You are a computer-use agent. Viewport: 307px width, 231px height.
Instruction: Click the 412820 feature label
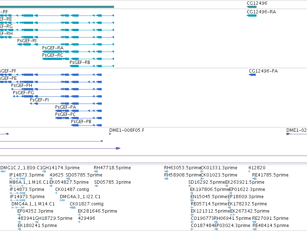click(257, 168)
